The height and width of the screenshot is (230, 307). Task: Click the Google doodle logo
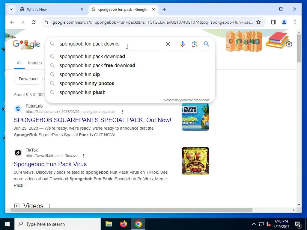26,44
